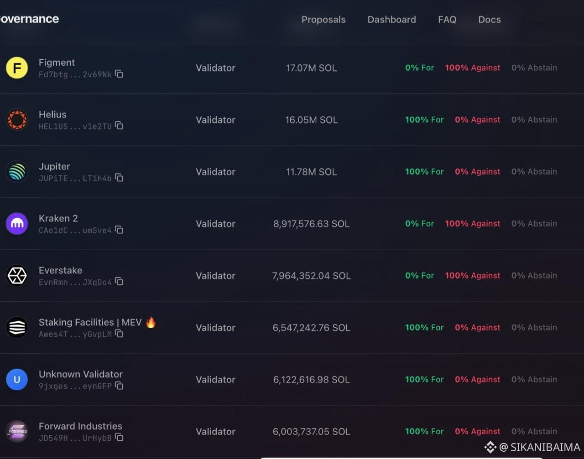Click Unknown Validator's 0% Against value

point(478,380)
